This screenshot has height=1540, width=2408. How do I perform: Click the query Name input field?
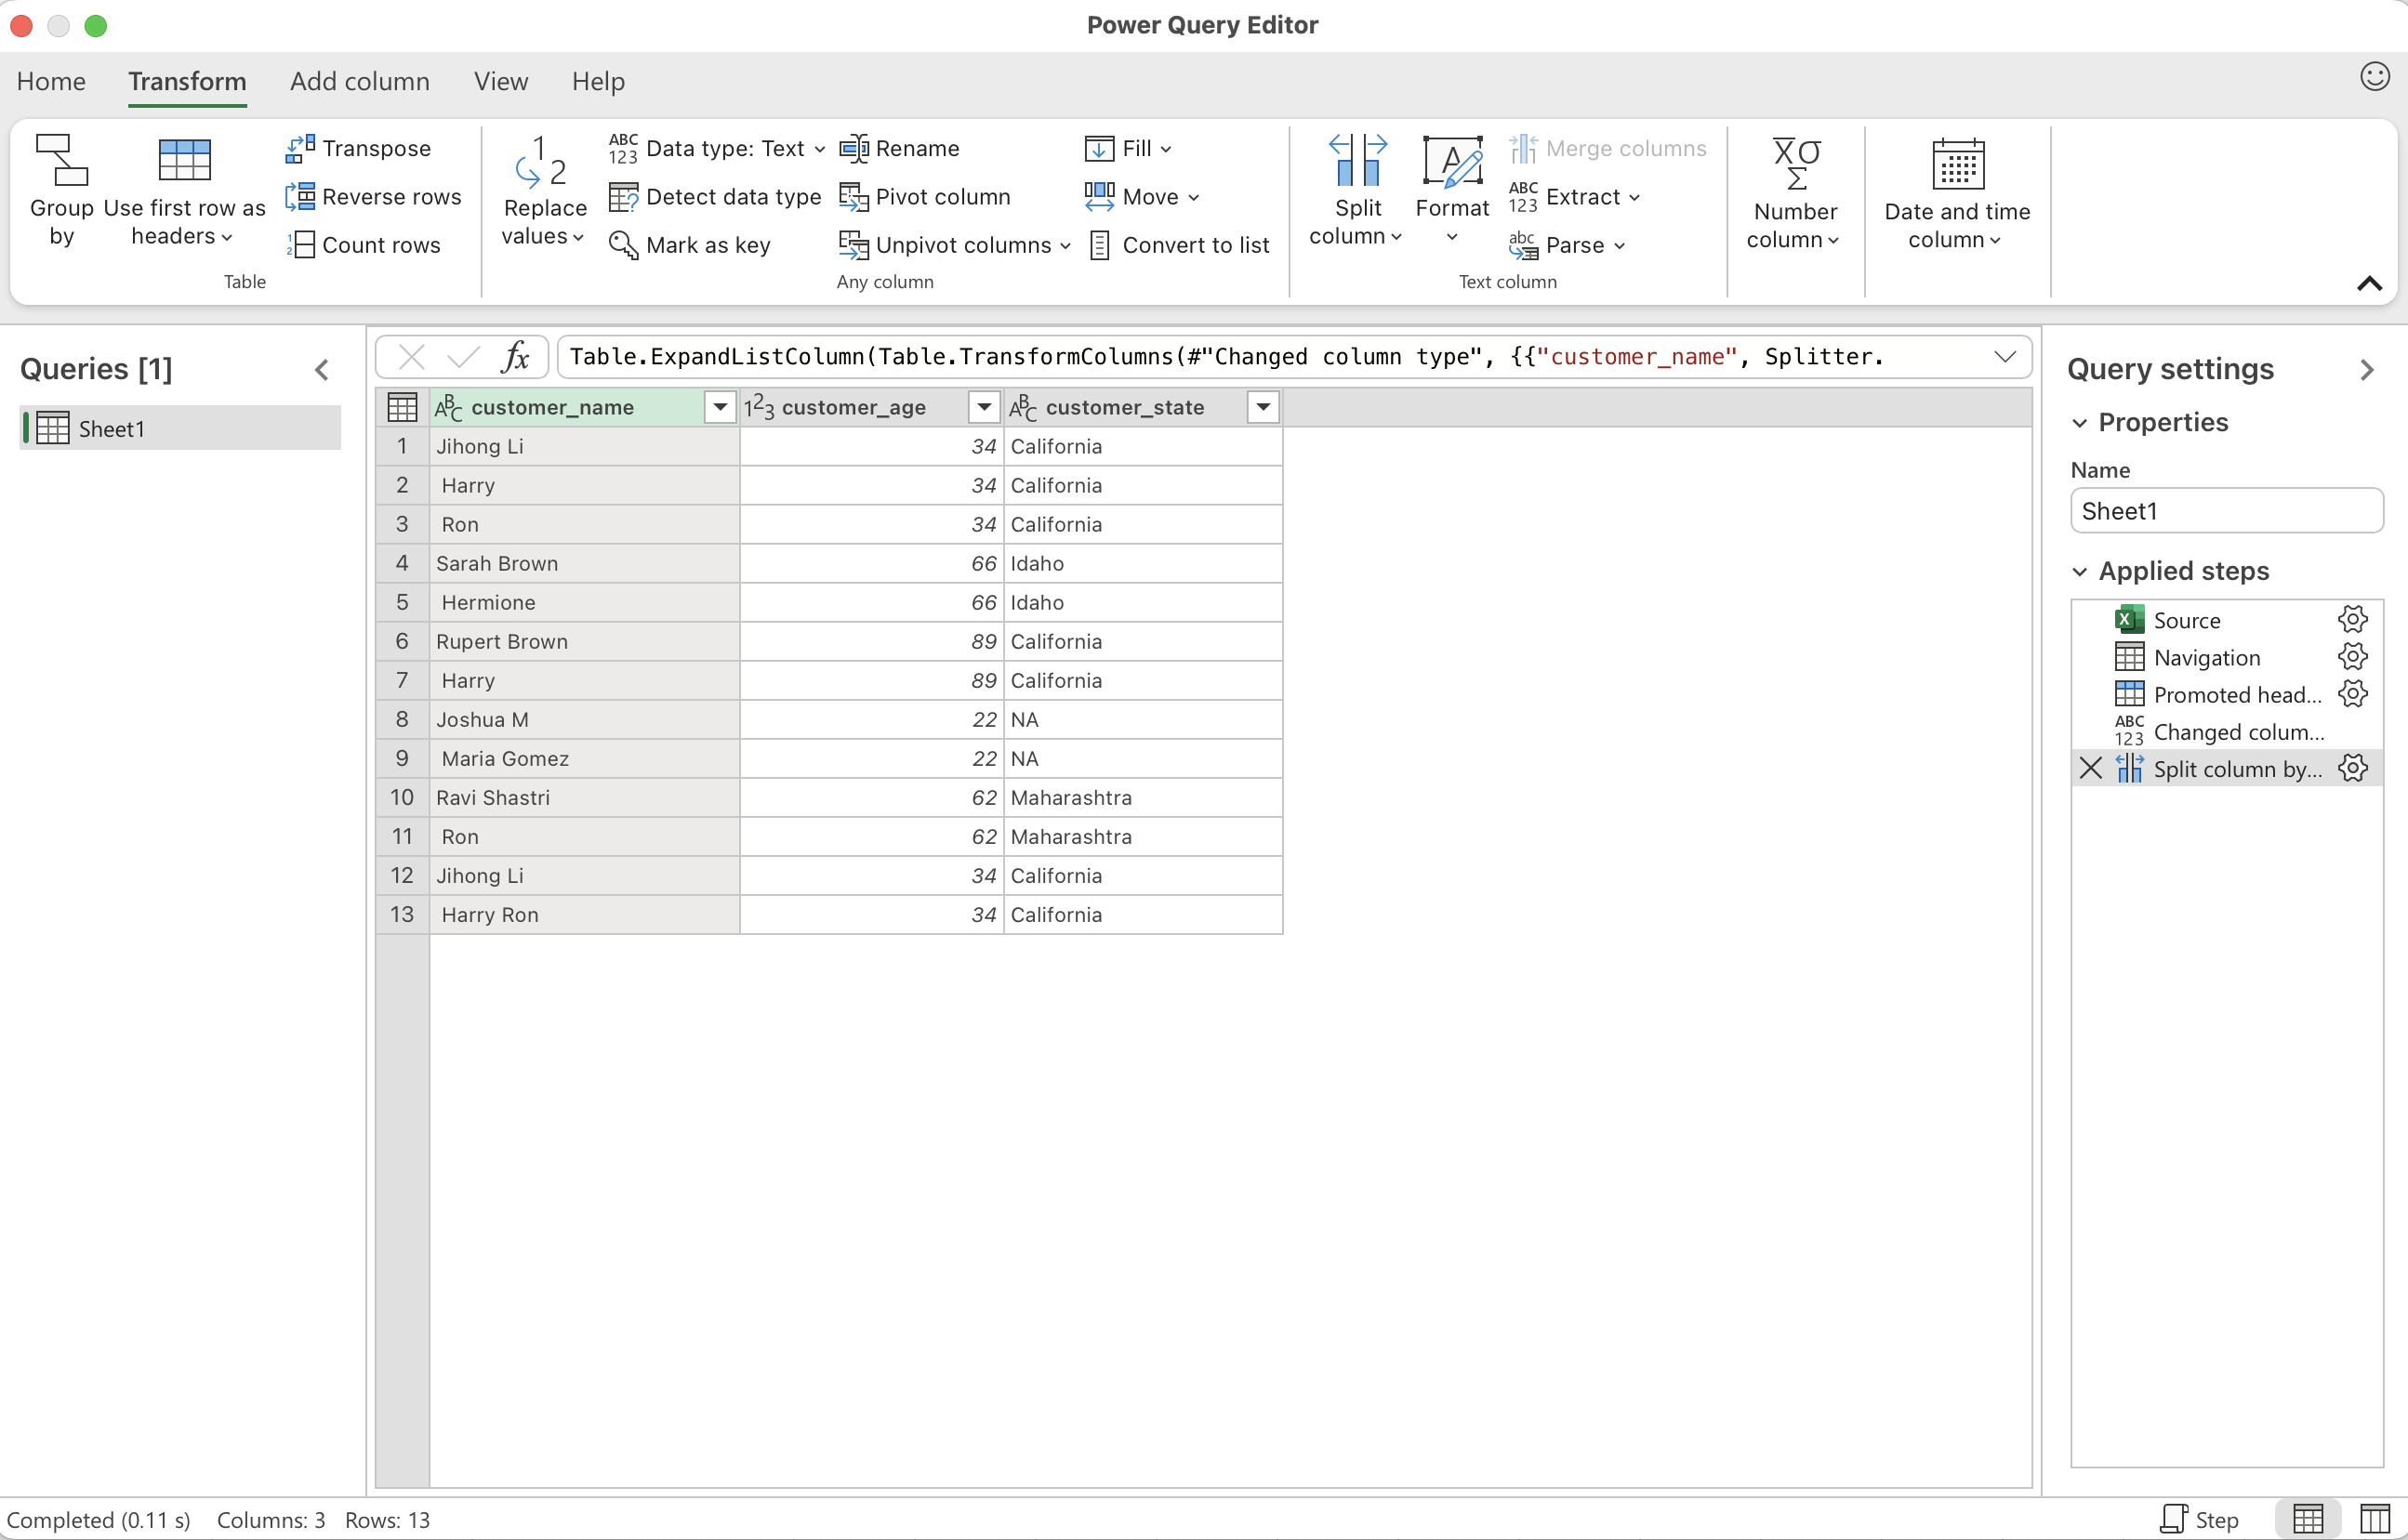coord(2226,511)
